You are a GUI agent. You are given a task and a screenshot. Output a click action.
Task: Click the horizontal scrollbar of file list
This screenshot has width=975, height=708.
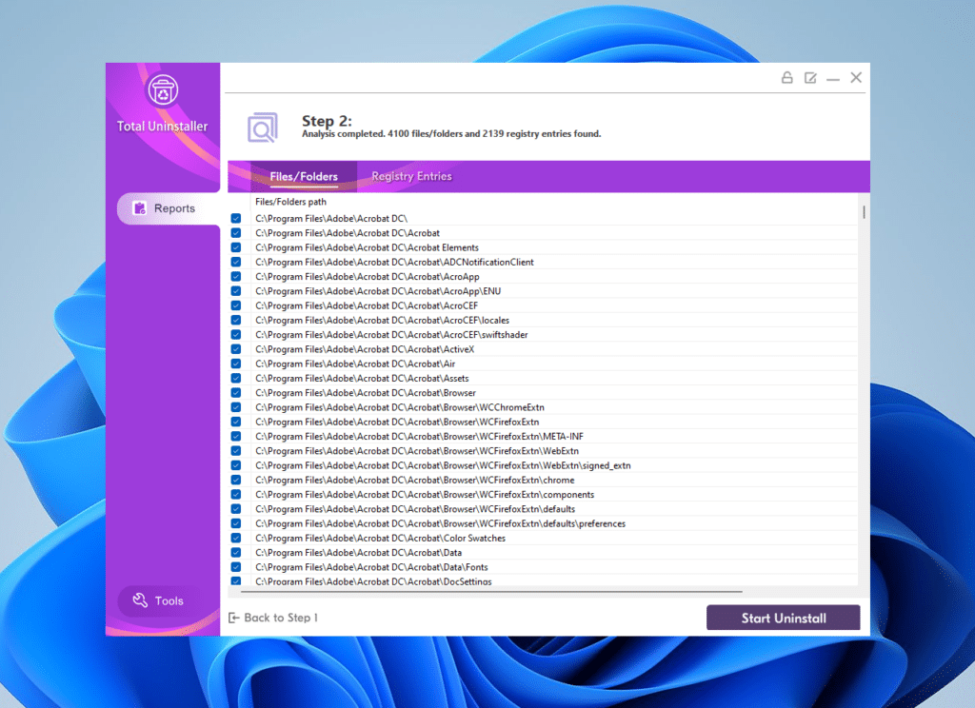(491, 592)
